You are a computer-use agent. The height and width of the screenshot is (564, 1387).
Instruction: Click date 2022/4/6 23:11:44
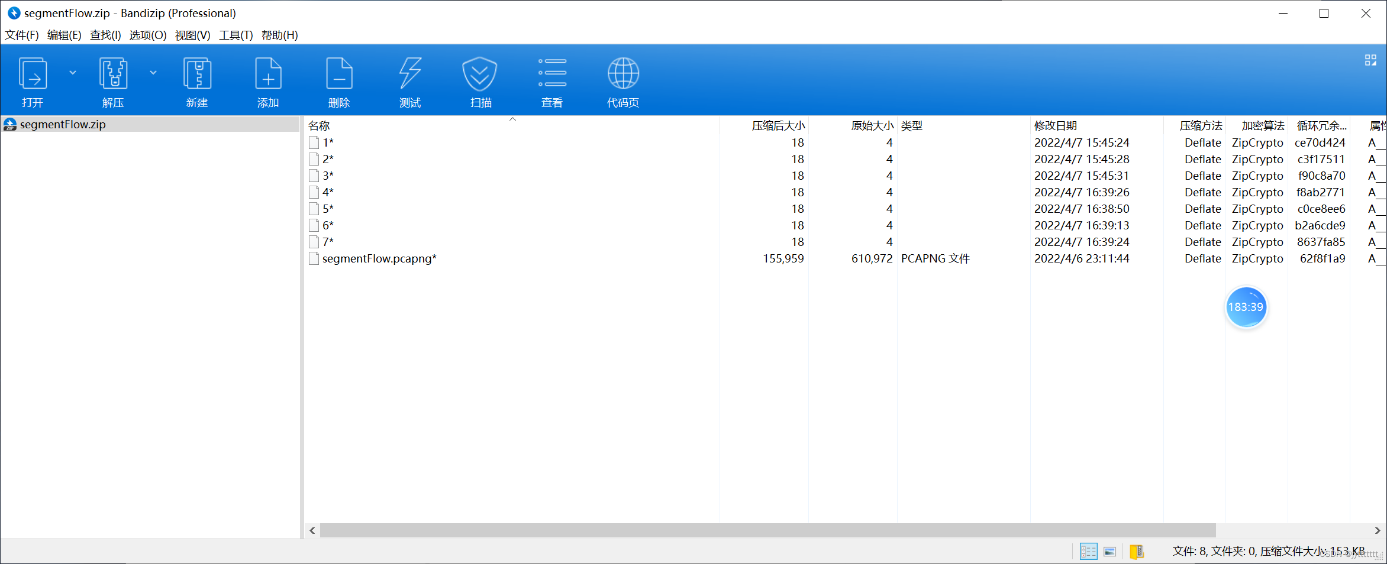pyautogui.click(x=1082, y=258)
